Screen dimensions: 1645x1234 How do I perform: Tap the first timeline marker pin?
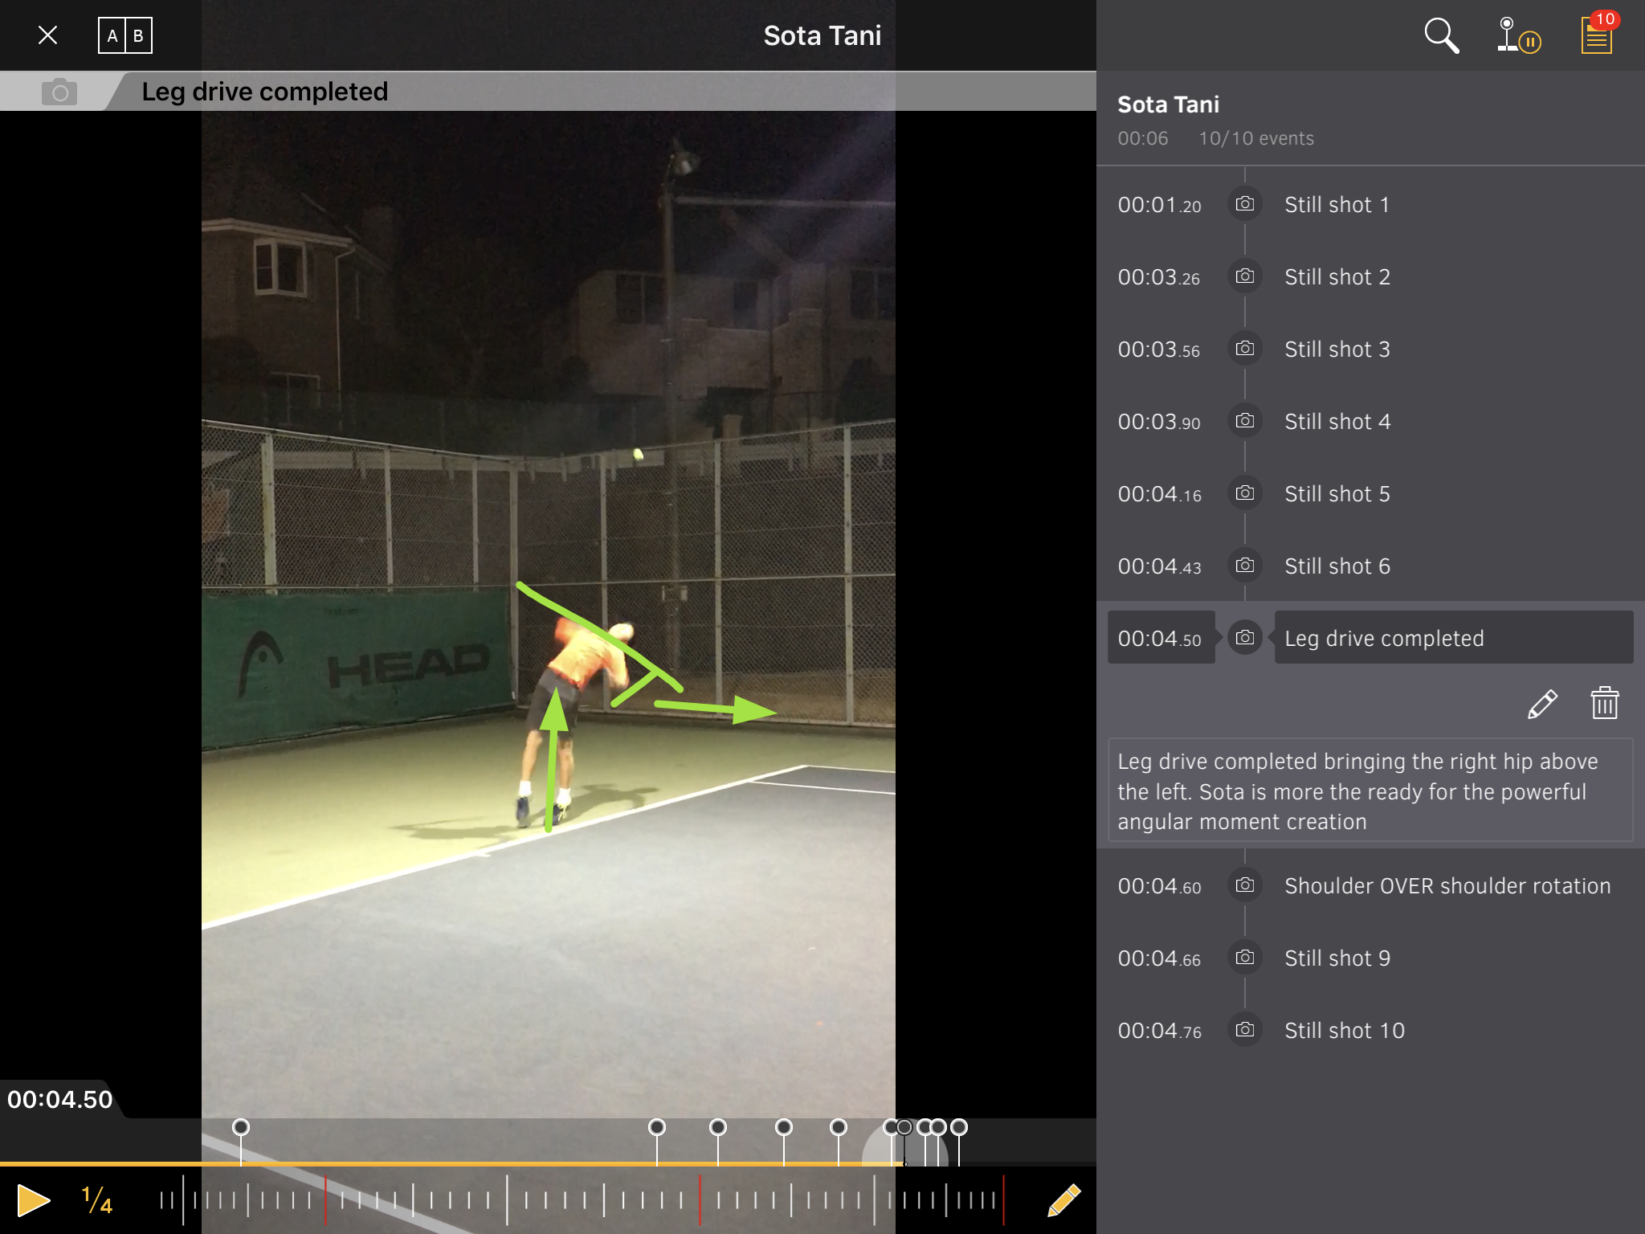241,1127
